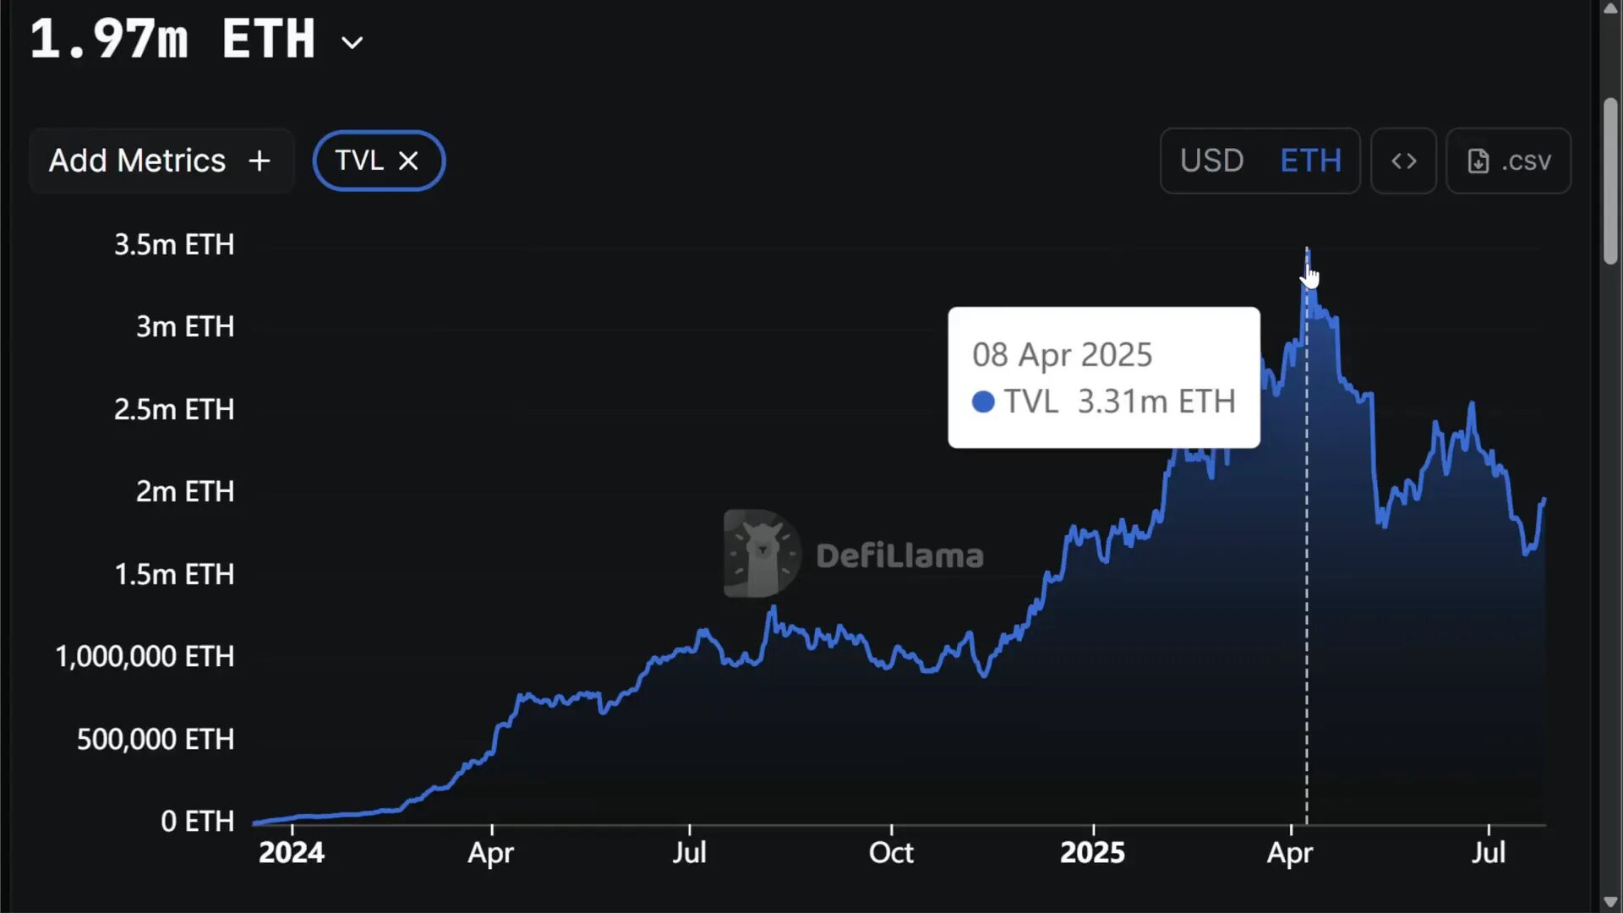The image size is (1623, 913).
Task: Collapse the metric selector via its chevron
Action: [352, 41]
